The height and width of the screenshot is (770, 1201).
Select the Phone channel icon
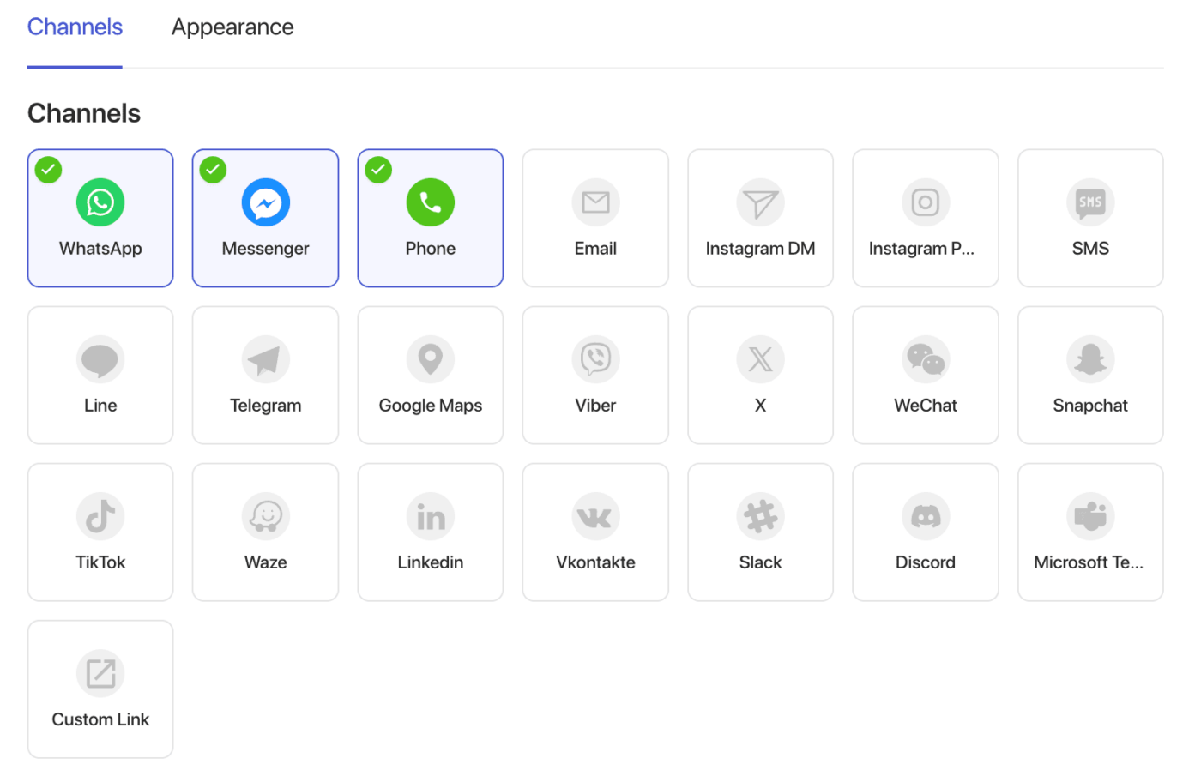point(430,202)
